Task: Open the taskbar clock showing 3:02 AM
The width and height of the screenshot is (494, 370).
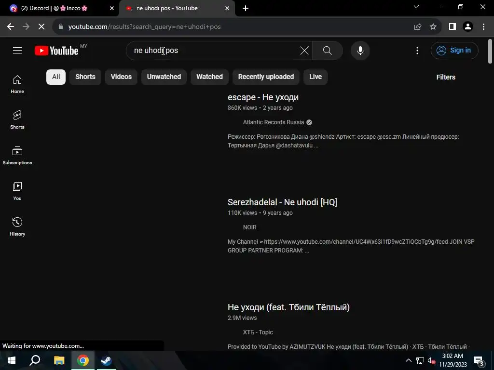Action: pos(453,360)
